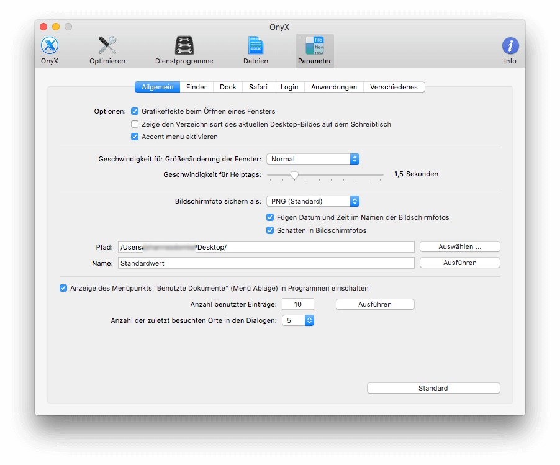
Task: Open the Info section
Action: click(x=510, y=50)
